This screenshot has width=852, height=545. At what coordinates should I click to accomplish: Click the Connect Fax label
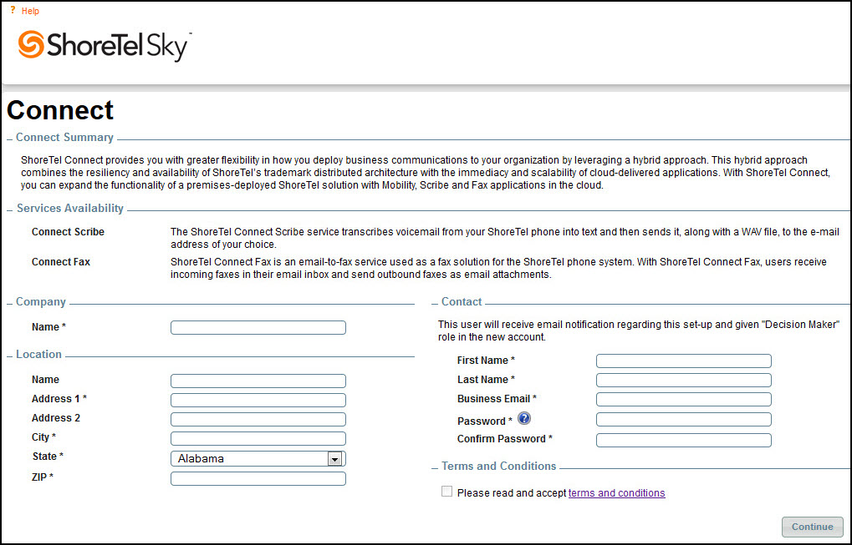[61, 262]
